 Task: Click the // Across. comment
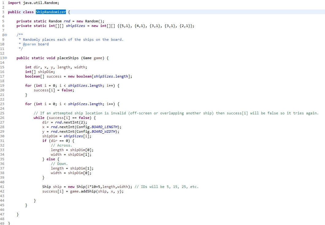(x=60, y=145)
